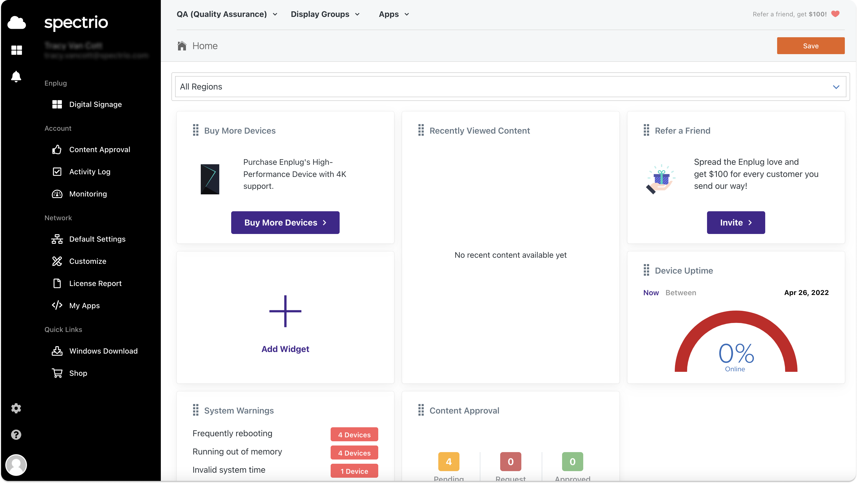Open settings gear icon in the left rail

pos(16,408)
